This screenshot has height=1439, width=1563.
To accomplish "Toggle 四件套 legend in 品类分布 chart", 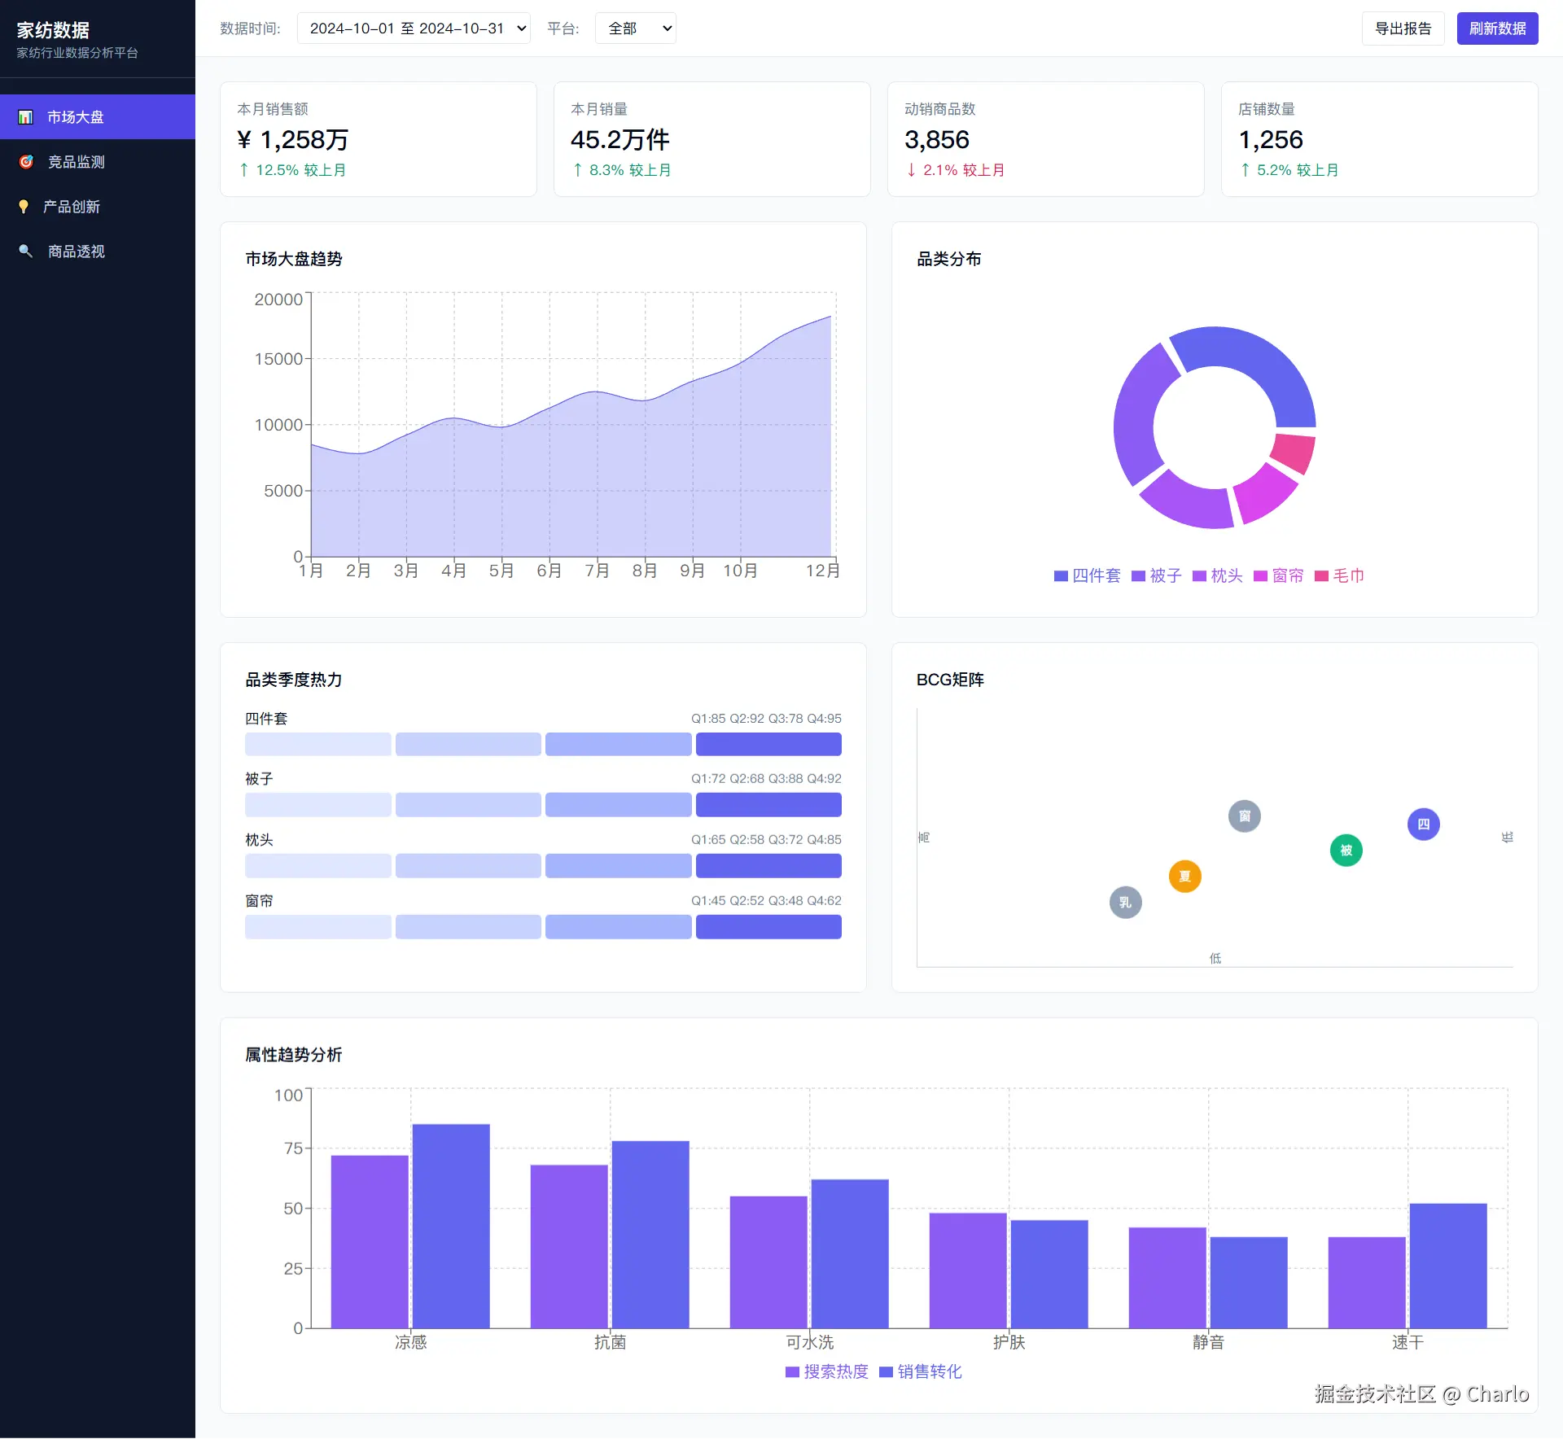I will click(x=1087, y=576).
